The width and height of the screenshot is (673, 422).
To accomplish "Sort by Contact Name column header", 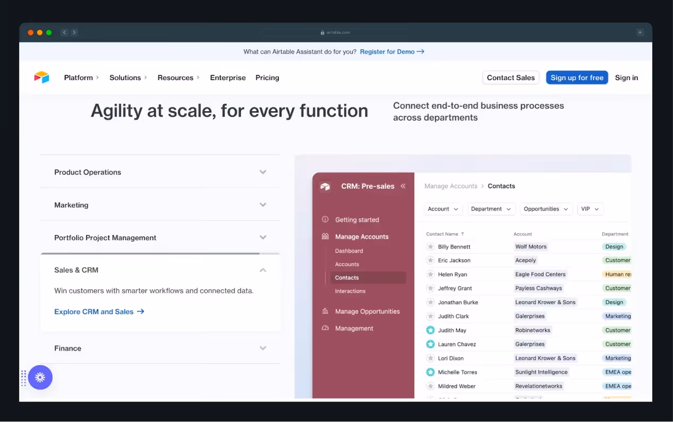I will click(445, 234).
